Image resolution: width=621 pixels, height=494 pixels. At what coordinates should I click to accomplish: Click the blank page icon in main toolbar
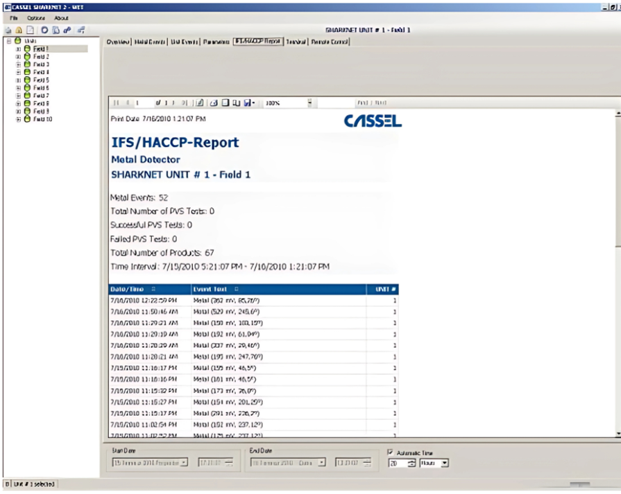(30, 30)
